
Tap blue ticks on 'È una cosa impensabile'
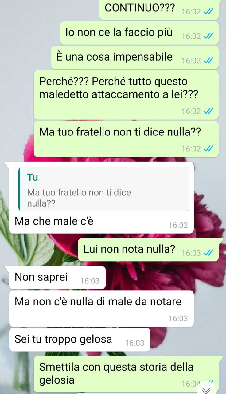click(208, 60)
